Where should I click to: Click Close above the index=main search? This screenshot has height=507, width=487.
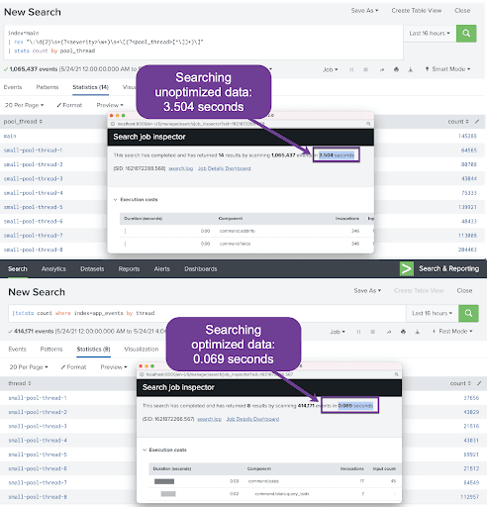coord(462,11)
